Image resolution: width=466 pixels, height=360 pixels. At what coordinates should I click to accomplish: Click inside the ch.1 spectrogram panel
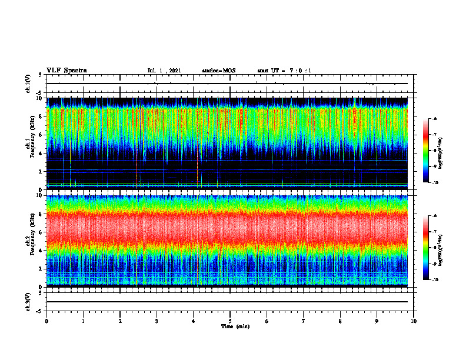pyautogui.click(x=227, y=144)
